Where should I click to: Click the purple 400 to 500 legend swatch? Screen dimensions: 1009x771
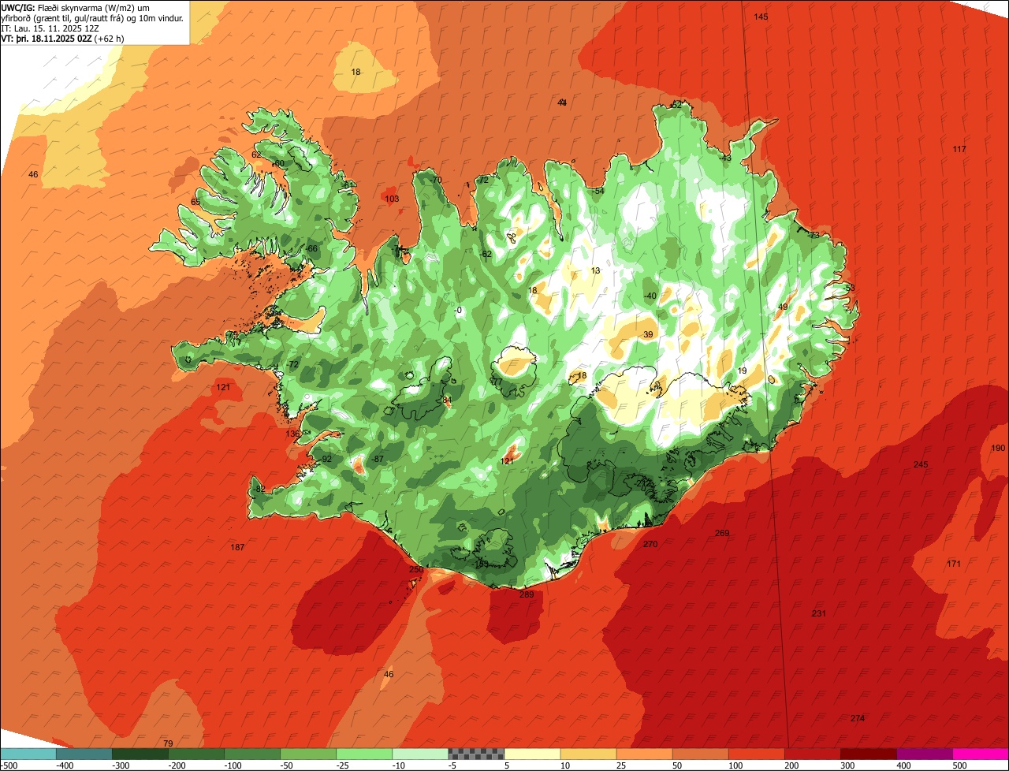pyautogui.click(x=924, y=754)
